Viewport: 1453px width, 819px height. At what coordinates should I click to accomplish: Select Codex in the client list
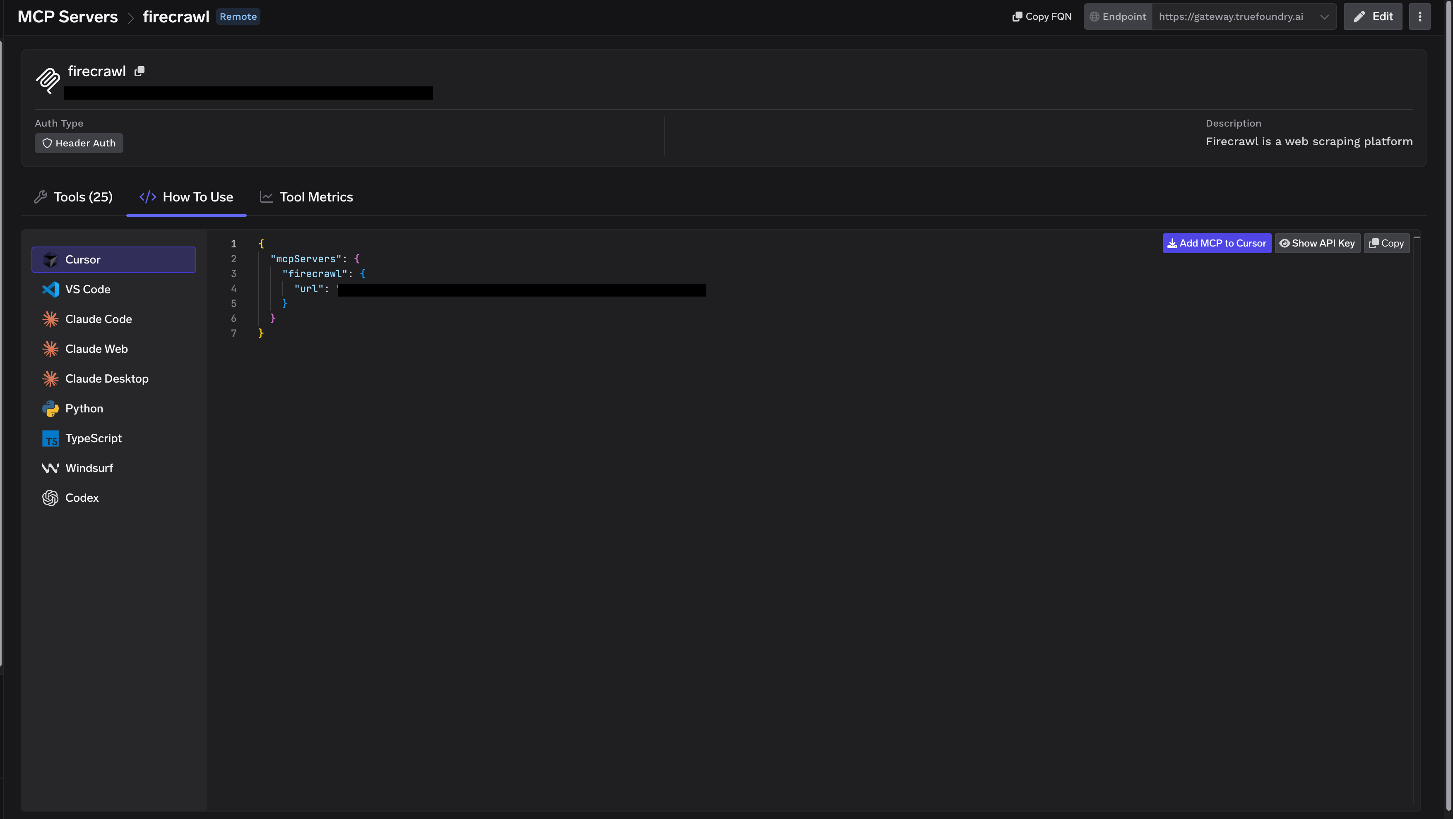(114, 498)
